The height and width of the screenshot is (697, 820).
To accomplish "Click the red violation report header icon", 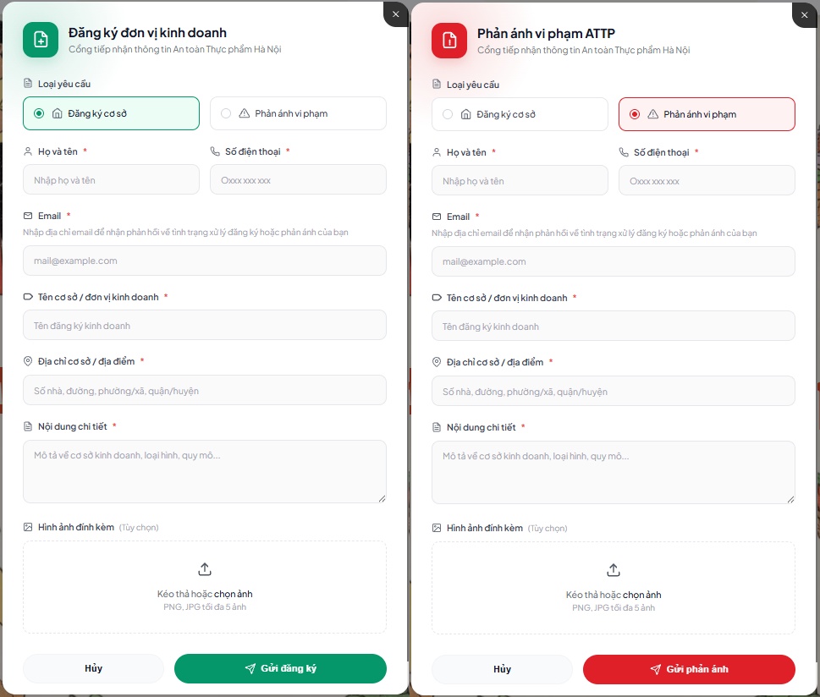I will [449, 41].
